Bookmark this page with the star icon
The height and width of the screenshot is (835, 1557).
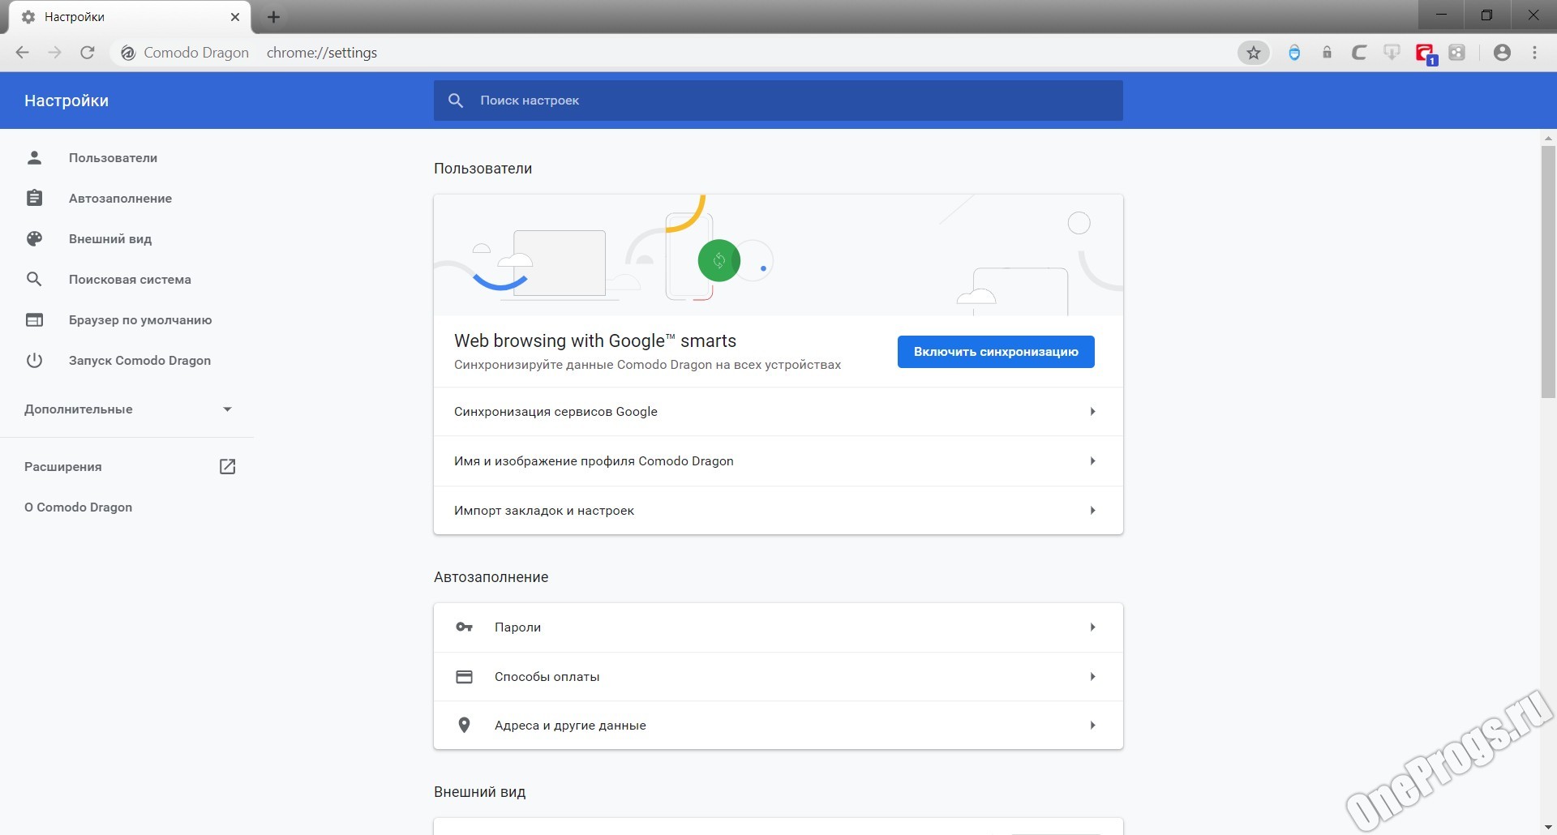pyautogui.click(x=1254, y=53)
